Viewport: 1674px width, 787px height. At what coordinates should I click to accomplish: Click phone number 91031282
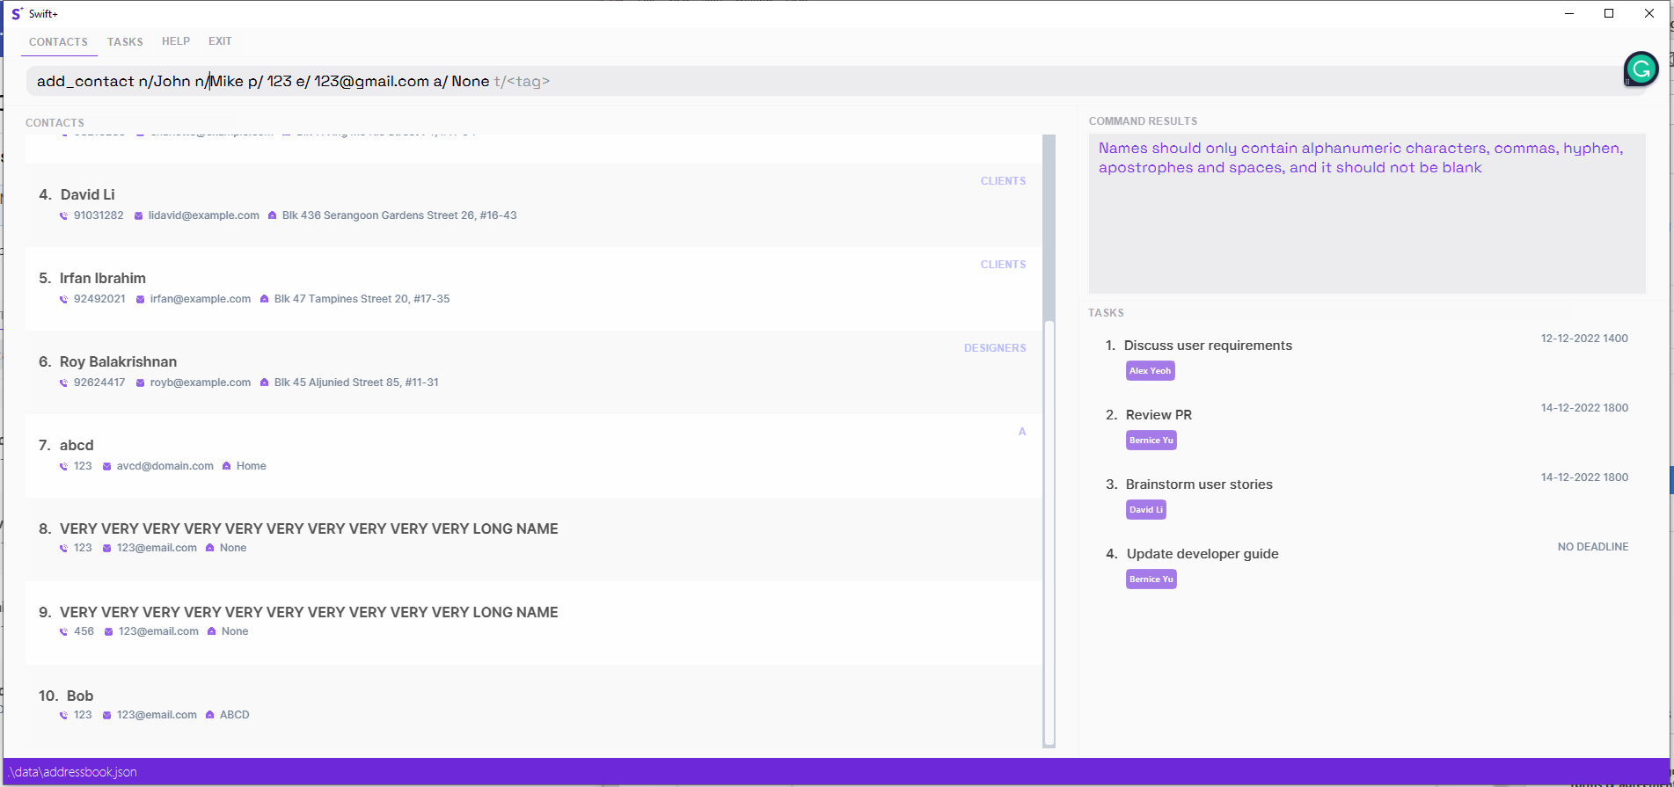(99, 215)
